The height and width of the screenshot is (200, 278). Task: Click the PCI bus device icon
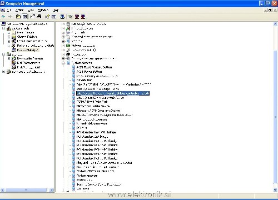[x=73, y=128]
